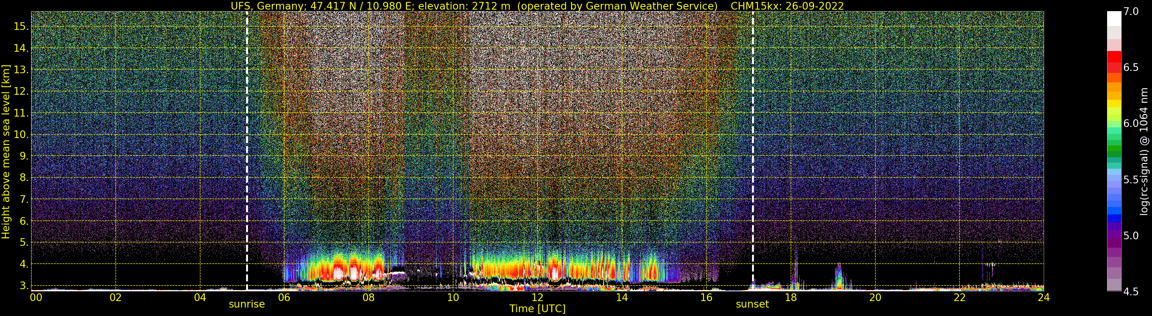
Task: Click the x-axis tick label 12
Action: pyautogui.click(x=537, y=297)
